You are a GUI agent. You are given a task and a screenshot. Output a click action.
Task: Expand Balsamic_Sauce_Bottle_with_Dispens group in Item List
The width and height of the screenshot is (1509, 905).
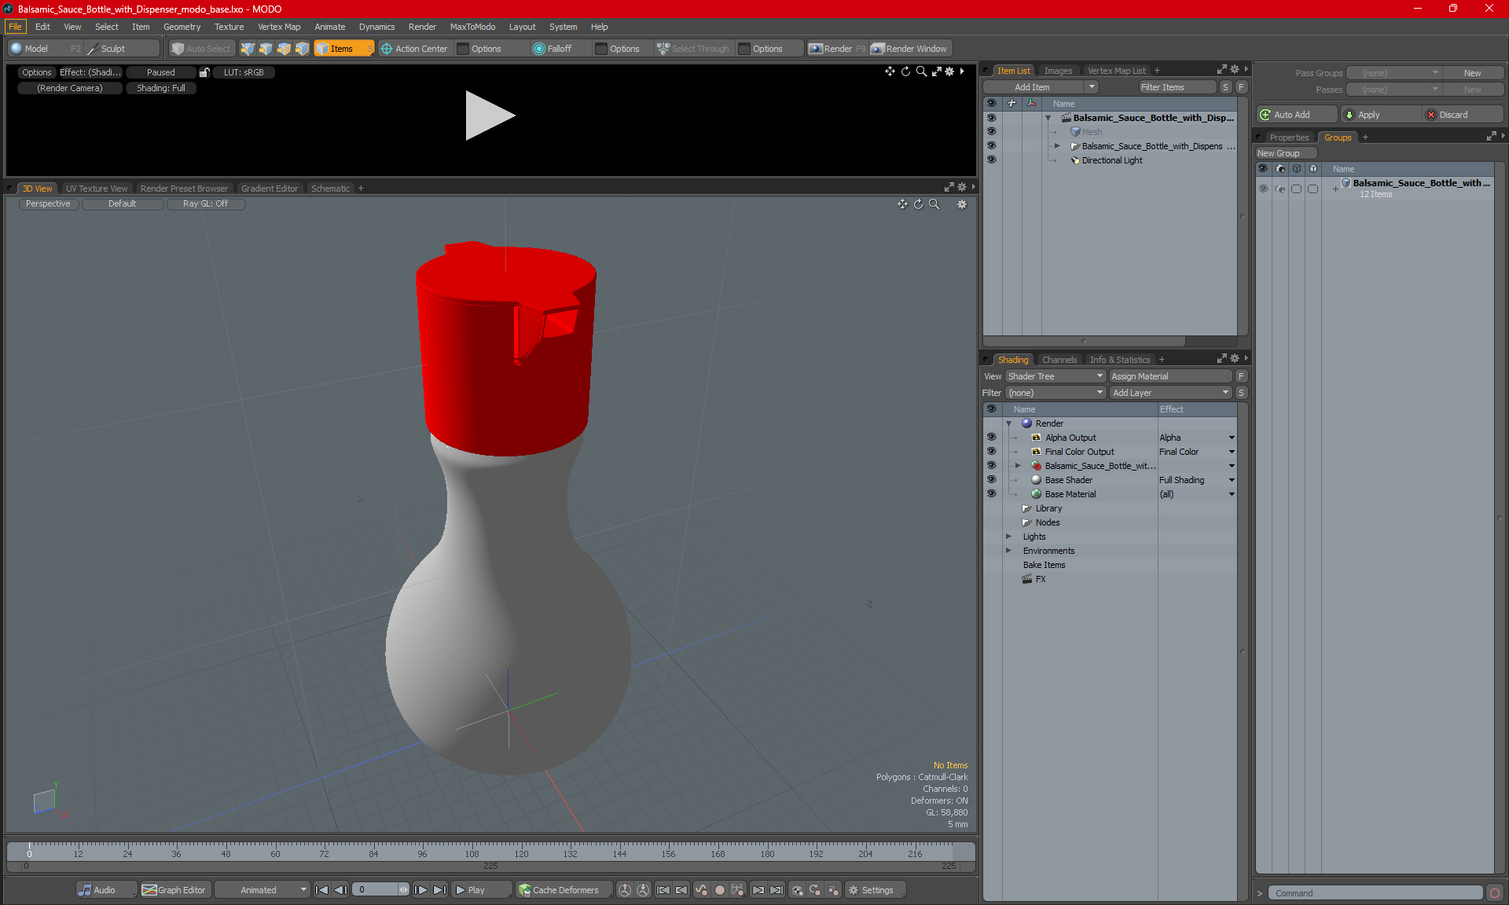point(1057,146)
